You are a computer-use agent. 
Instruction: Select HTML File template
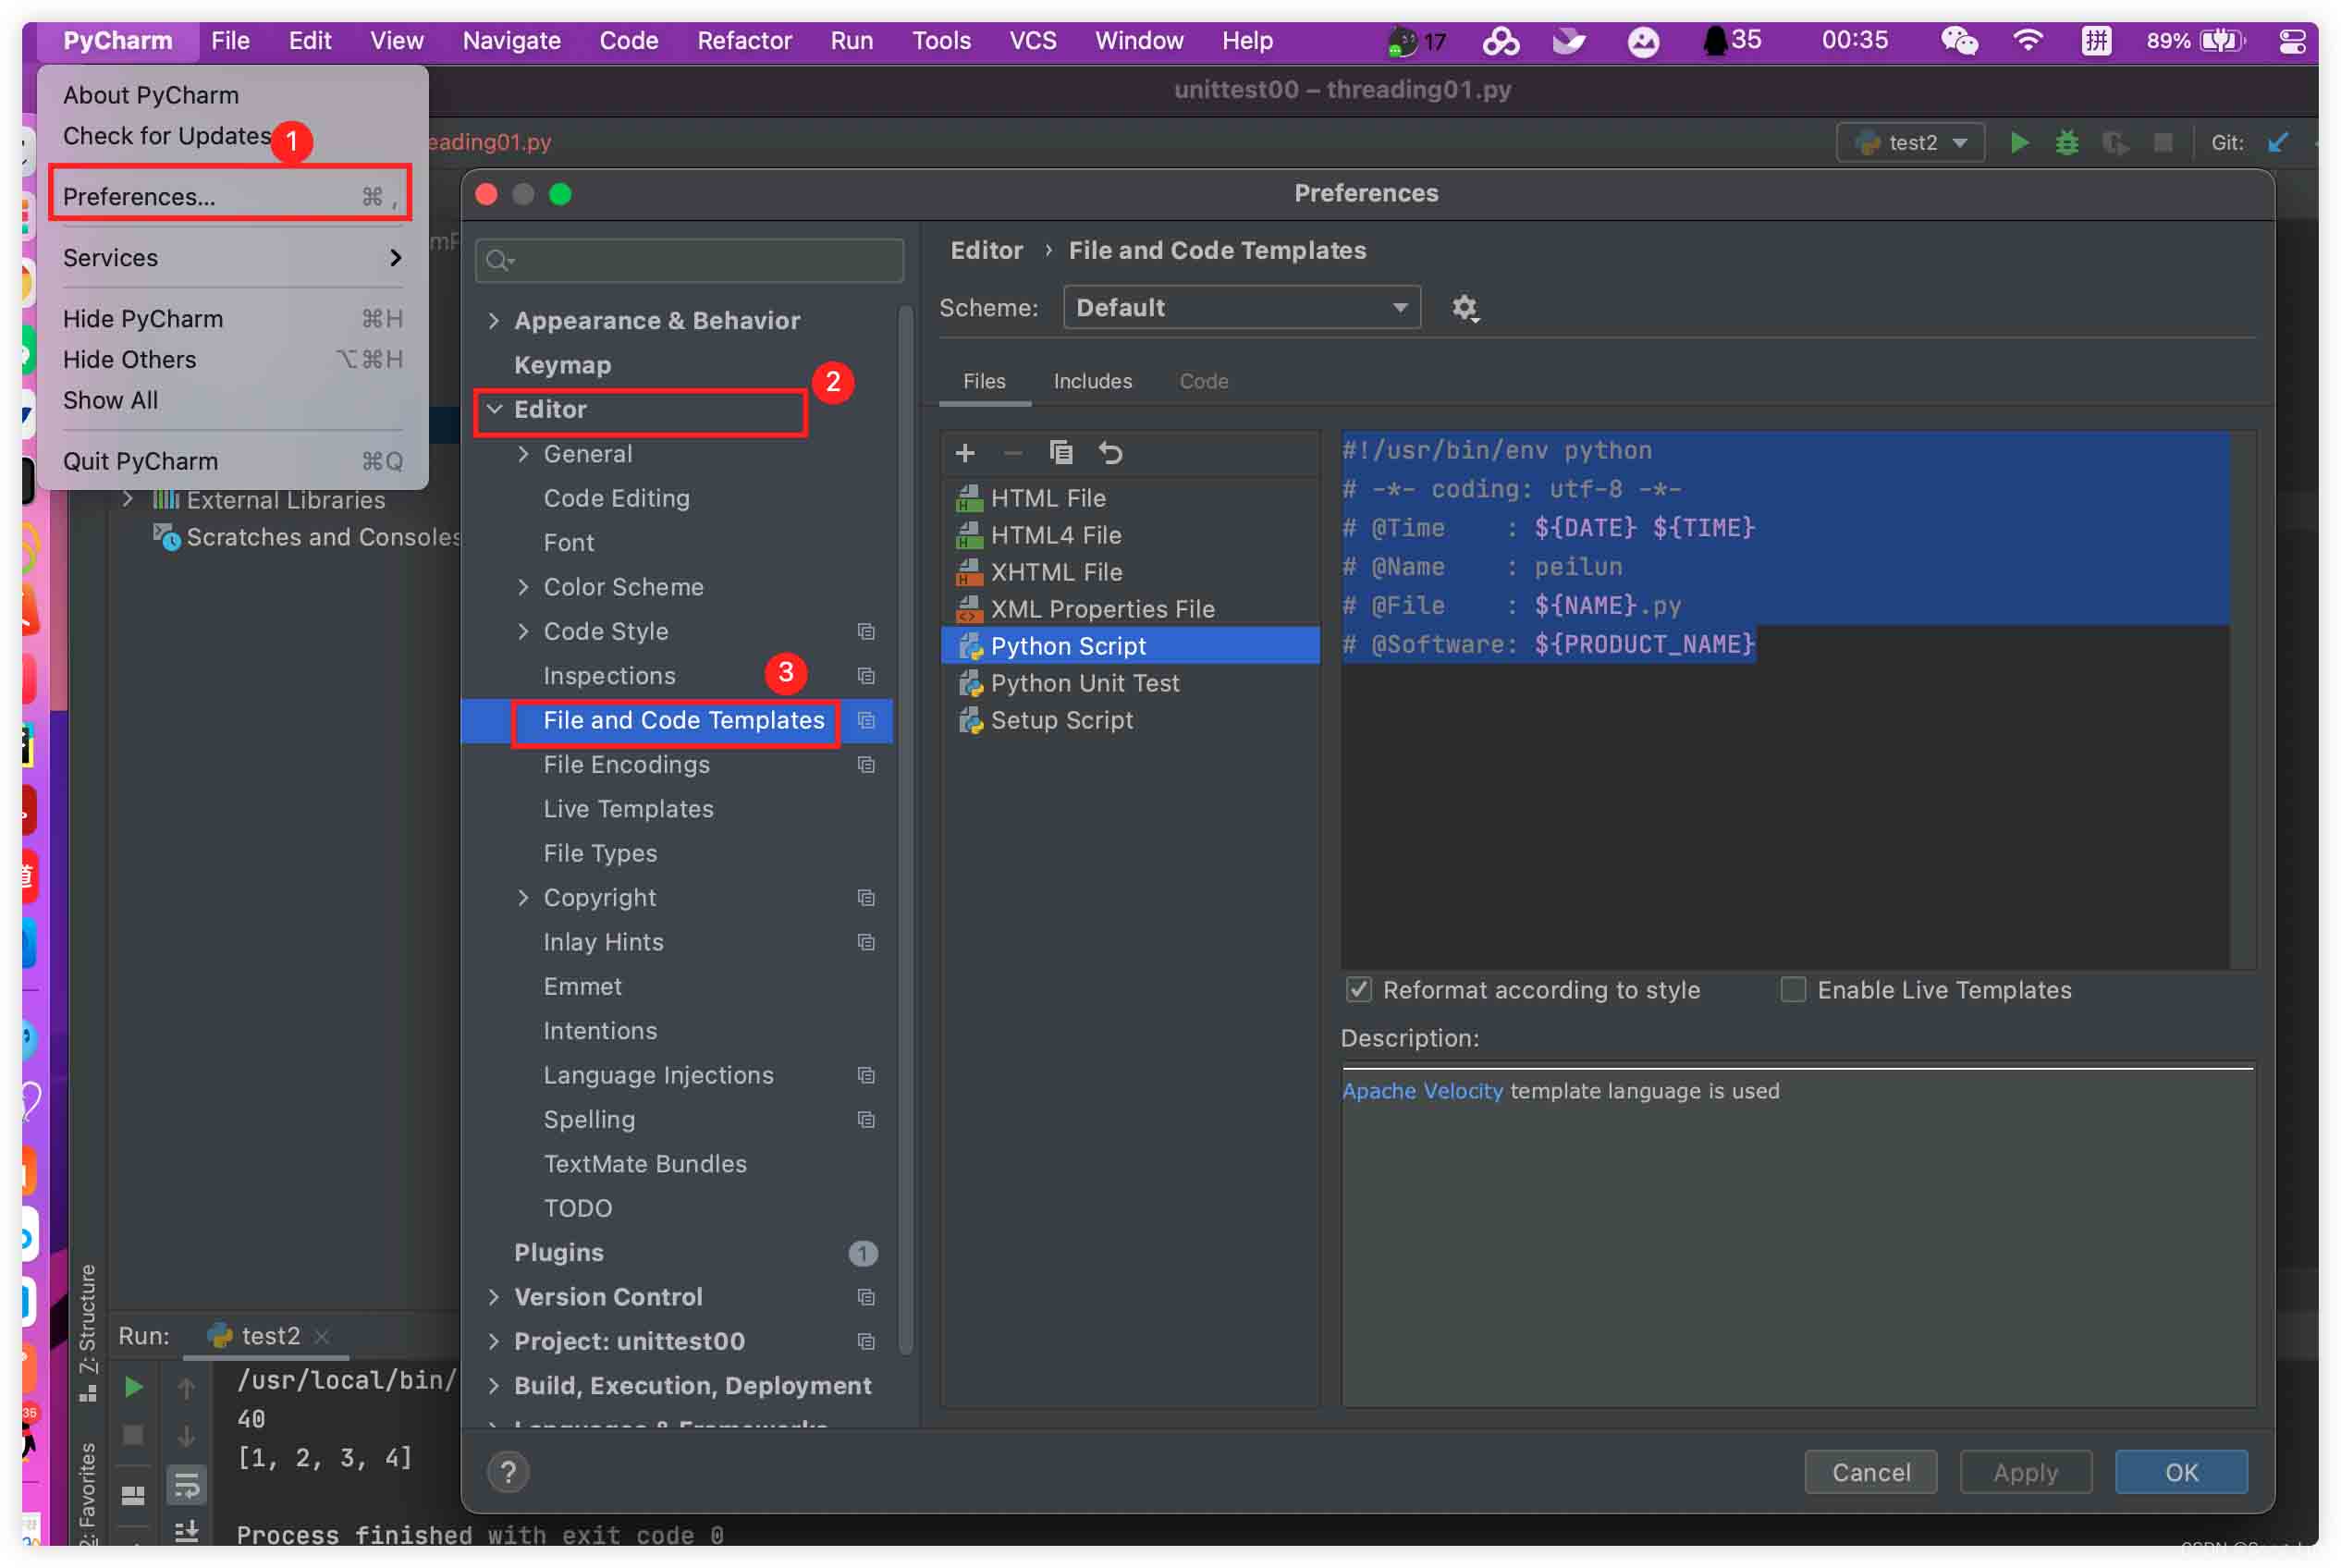(1131, 498)
